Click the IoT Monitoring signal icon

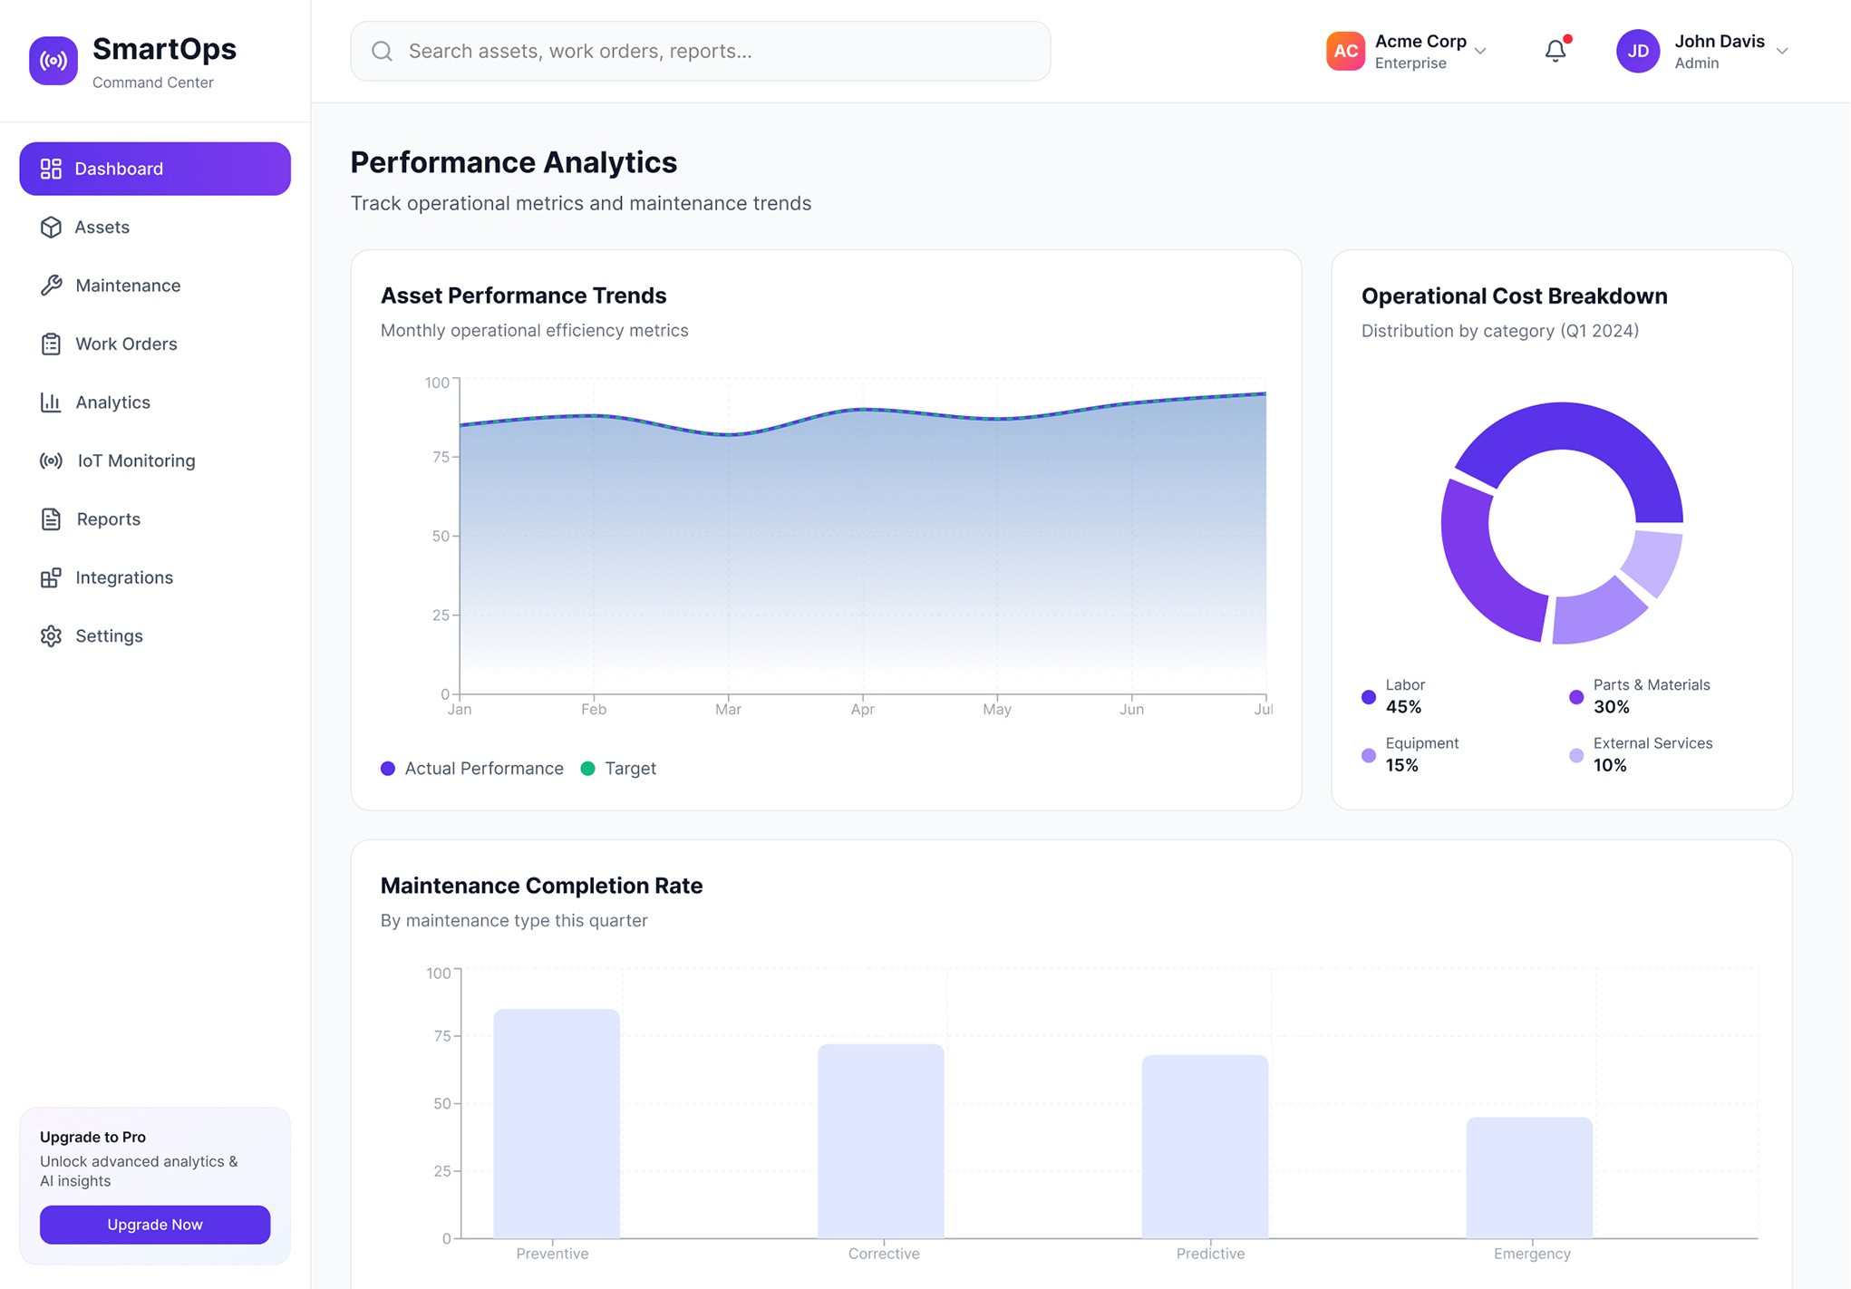click(x=51, y=461)
